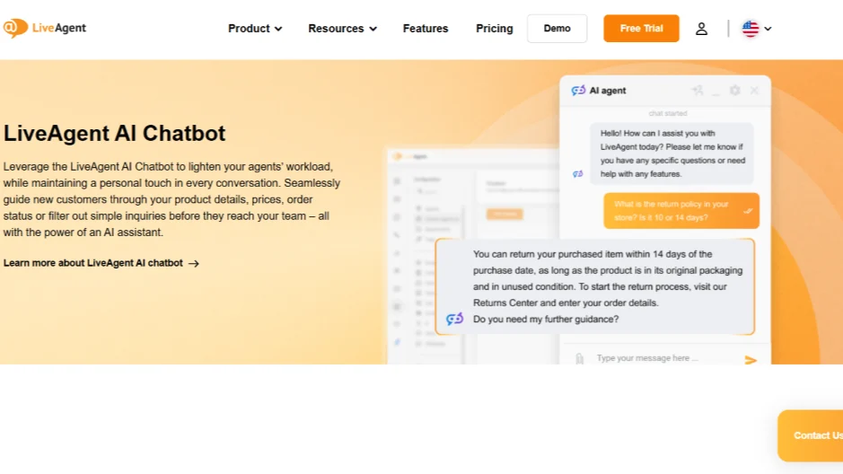
Task: Click the LiveAgent logo
Action: click(x=45, y=28)
